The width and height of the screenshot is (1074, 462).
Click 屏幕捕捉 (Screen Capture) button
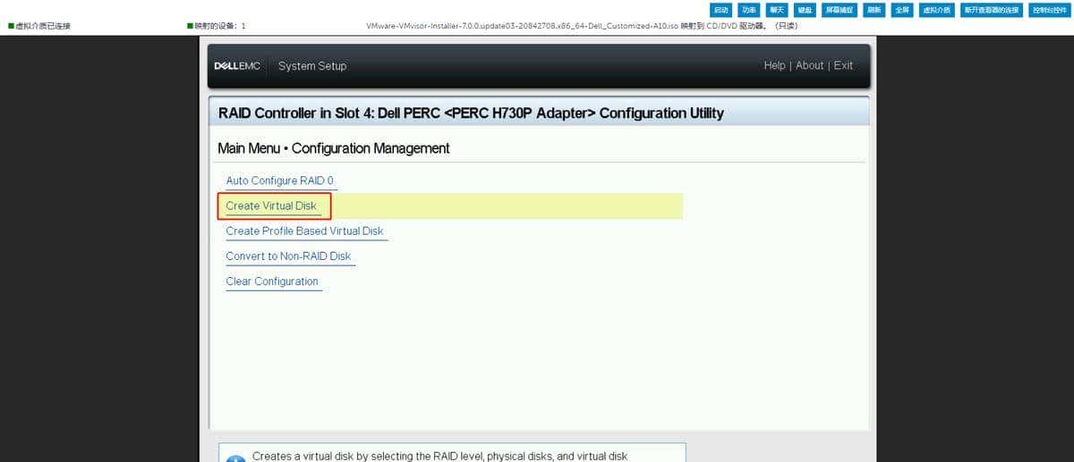(840, 10)
